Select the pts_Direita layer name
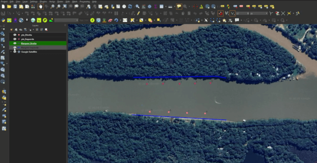The width and height of the screenshot is (317, 163). (26, 35)
